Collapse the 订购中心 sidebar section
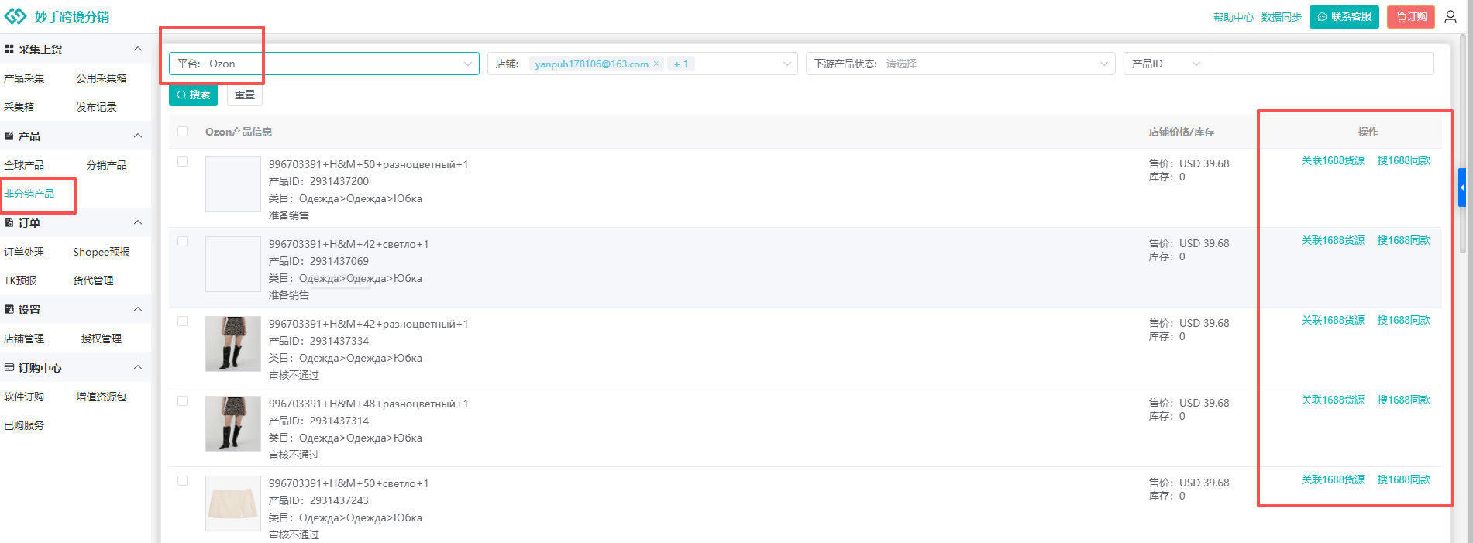1473x543 pixels. pyautogui.click(x=138, y=367)
